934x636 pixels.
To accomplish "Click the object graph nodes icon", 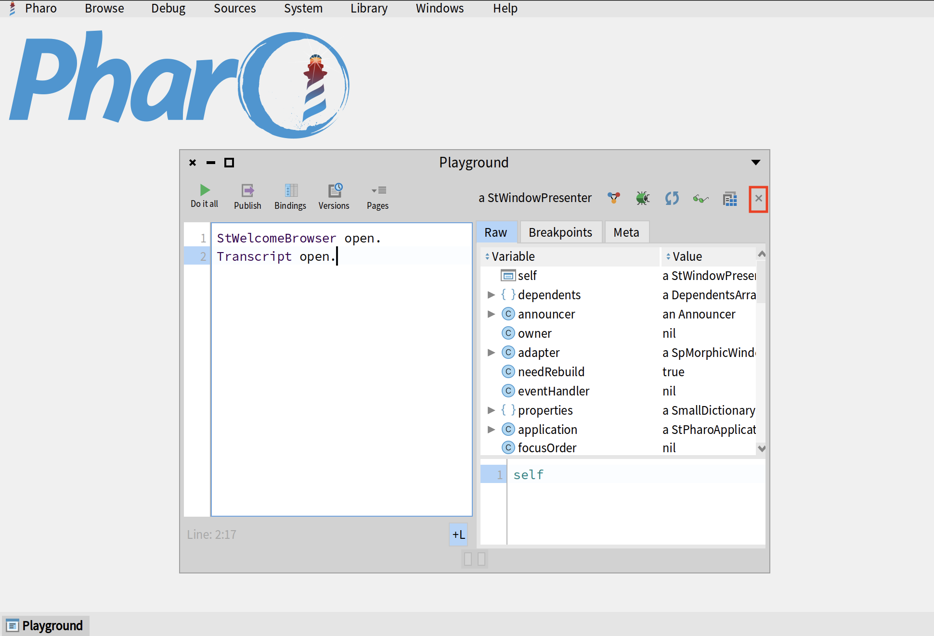I will 613,198.
